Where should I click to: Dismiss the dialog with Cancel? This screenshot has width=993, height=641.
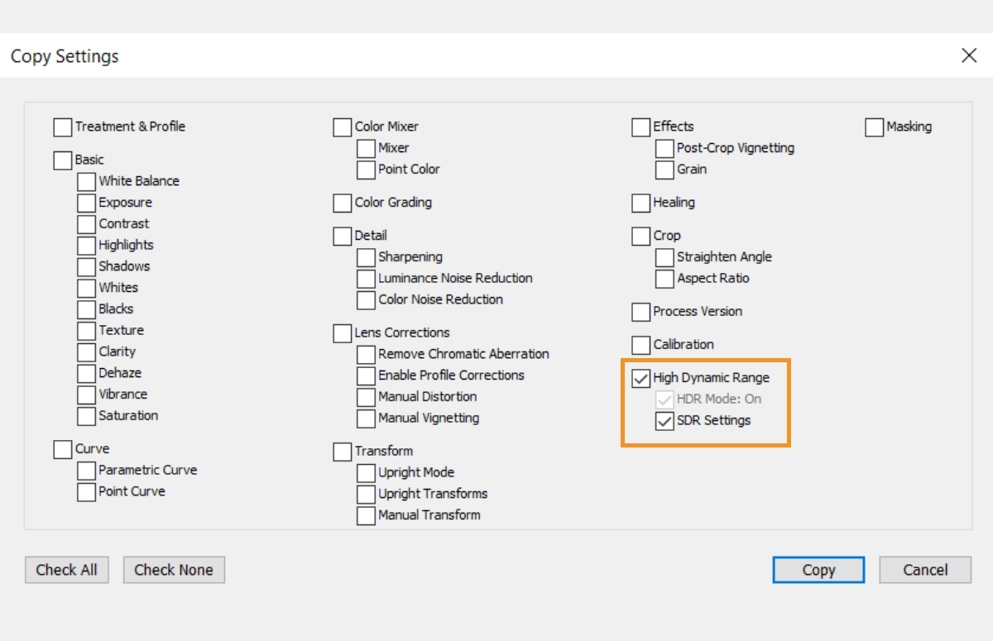[x=924, y=570]
